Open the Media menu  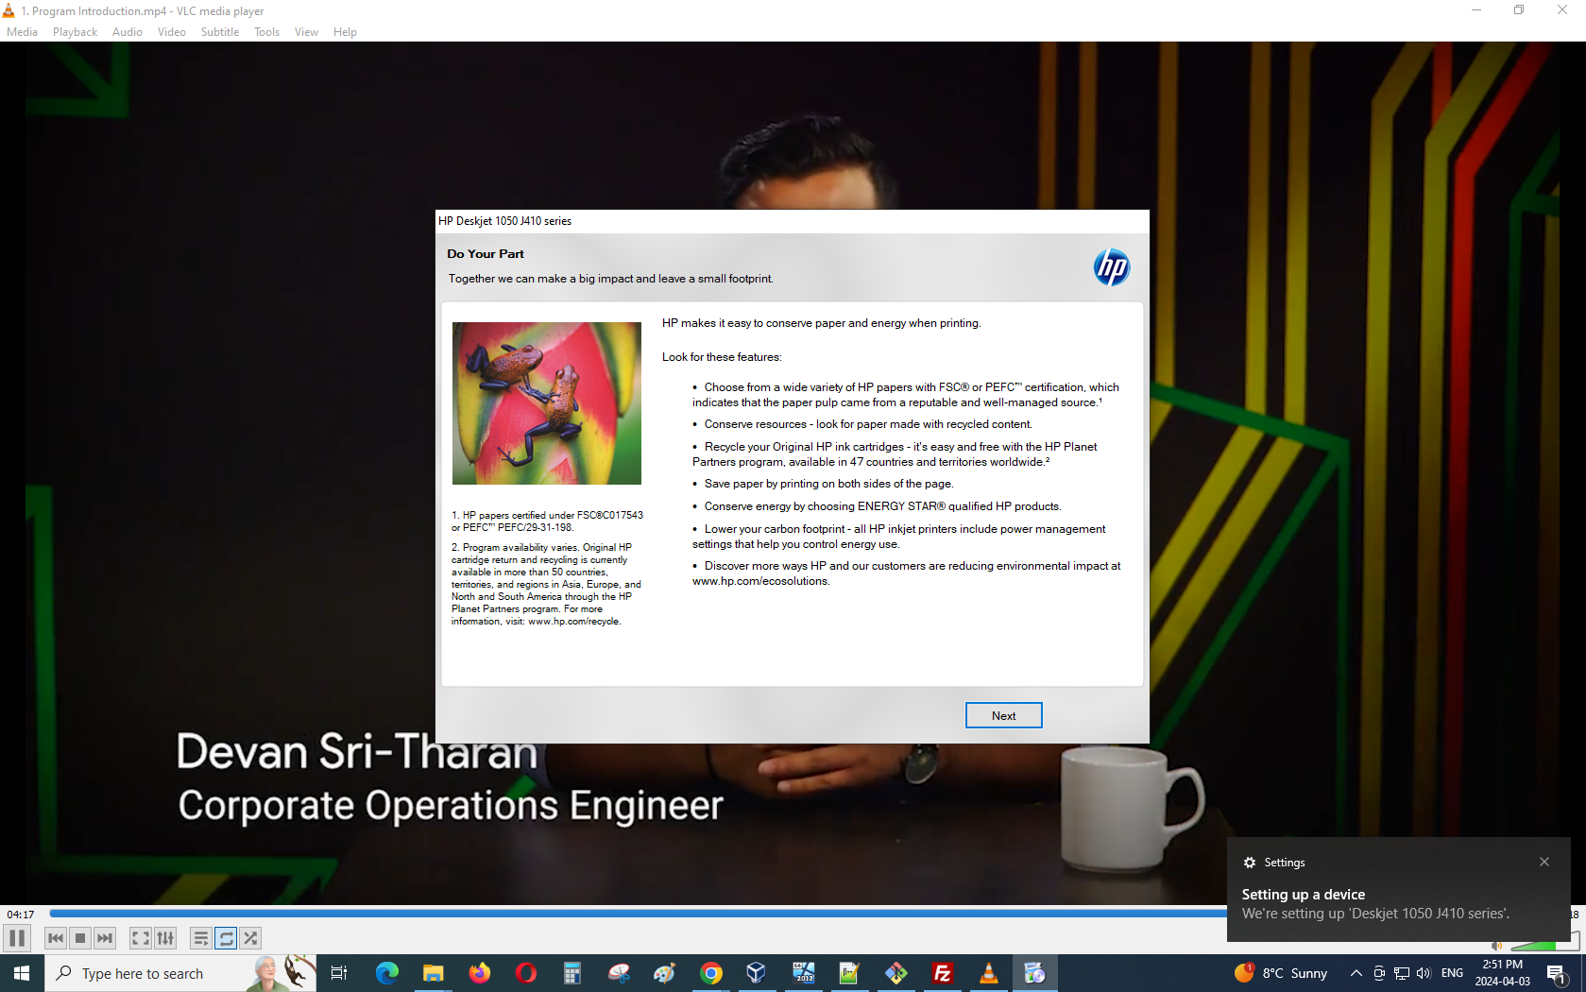click(22, 32)
